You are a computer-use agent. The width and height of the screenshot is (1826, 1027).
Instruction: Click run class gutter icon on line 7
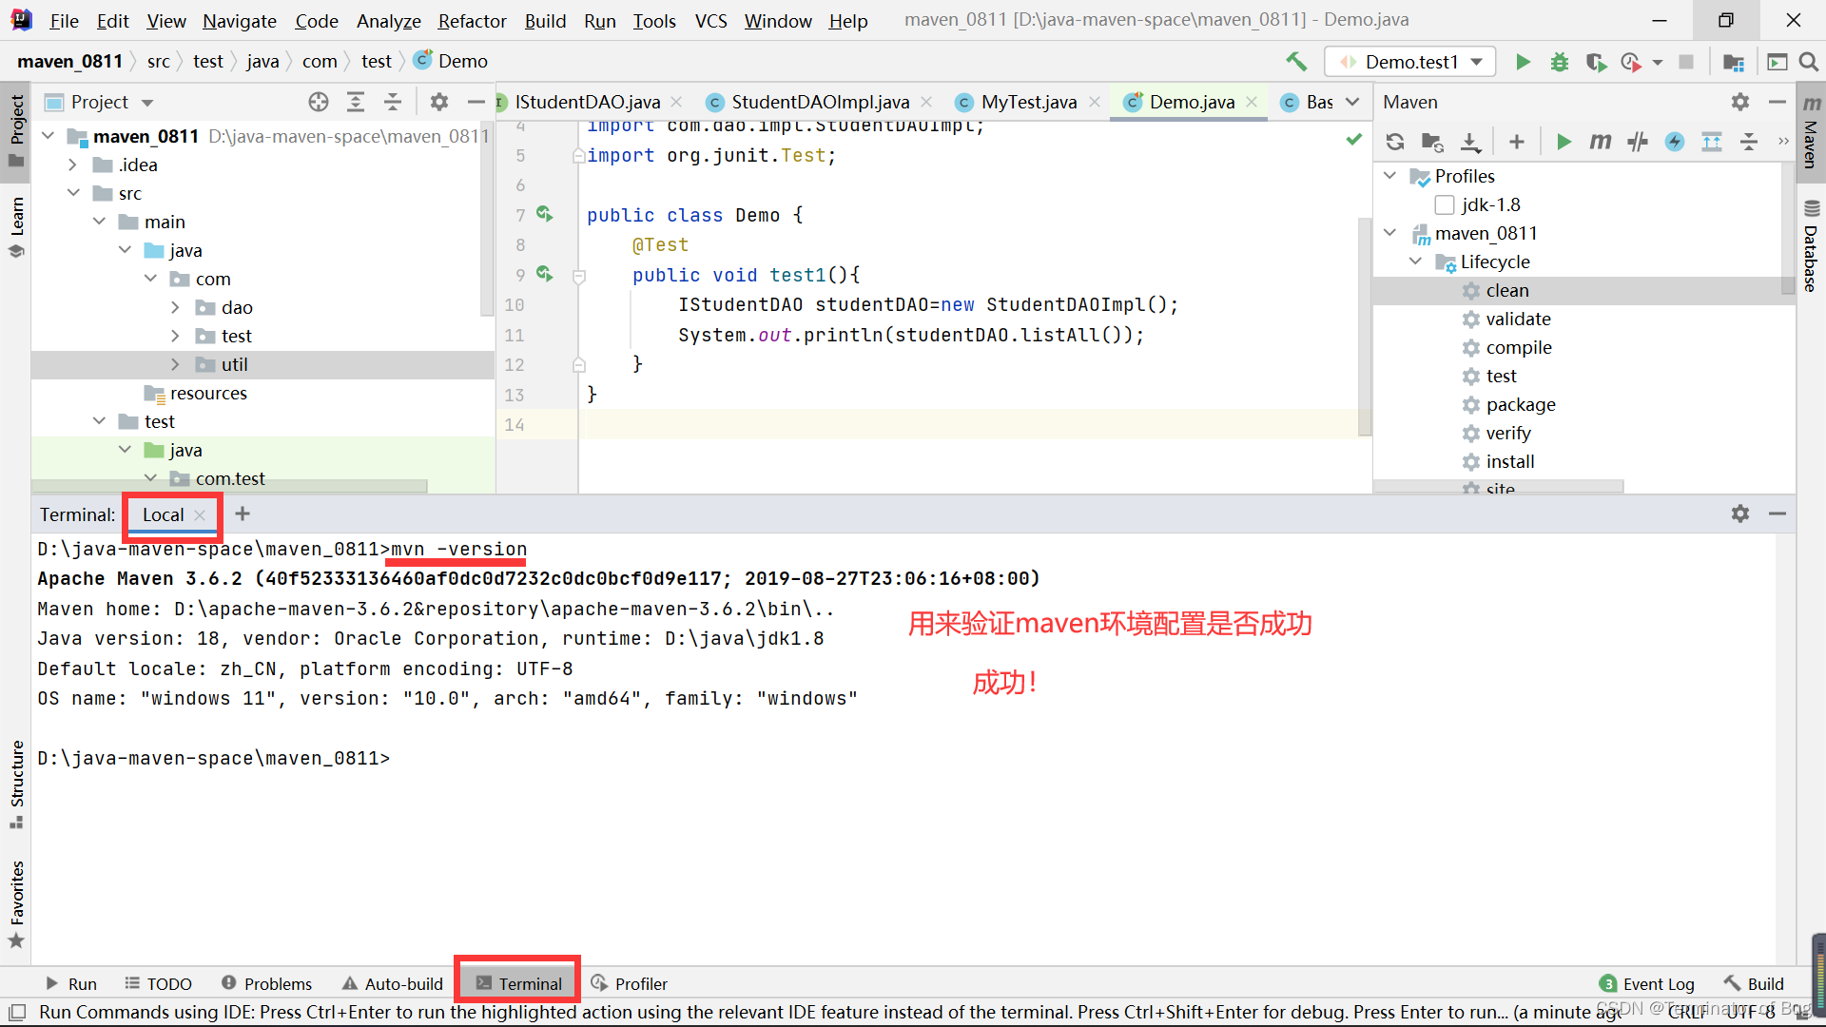545,214
